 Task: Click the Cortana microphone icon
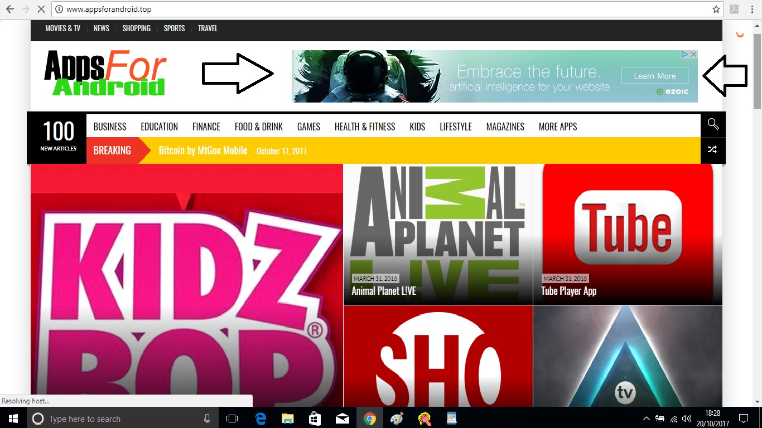207,419
